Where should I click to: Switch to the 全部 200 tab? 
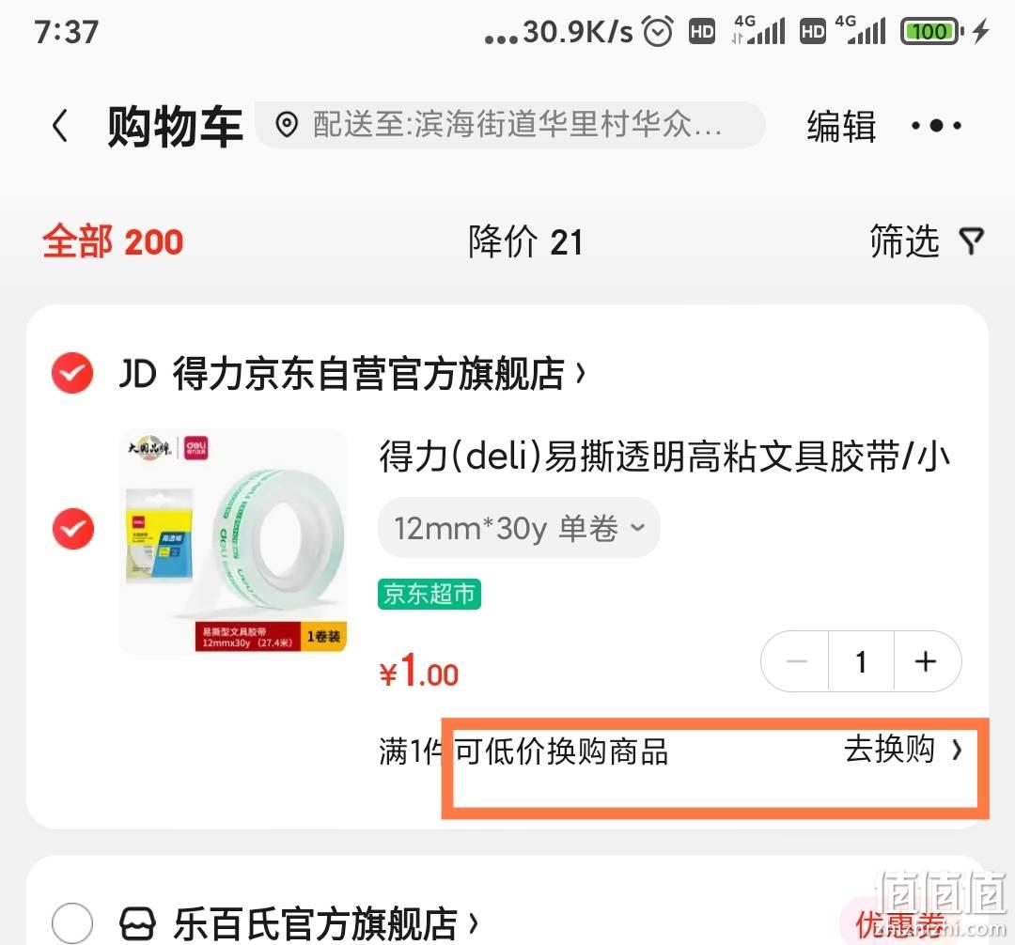click(113, 242)
